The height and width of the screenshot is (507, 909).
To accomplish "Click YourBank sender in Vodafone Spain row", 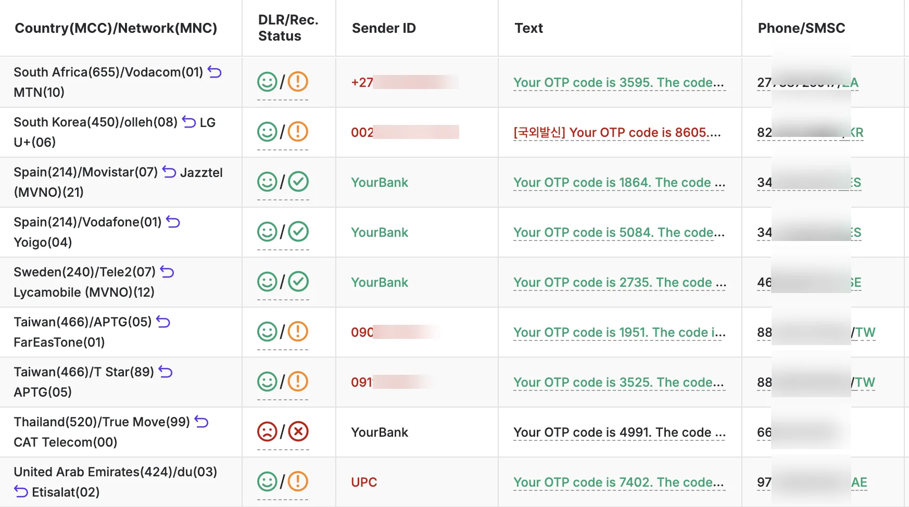I will [380, 232].
